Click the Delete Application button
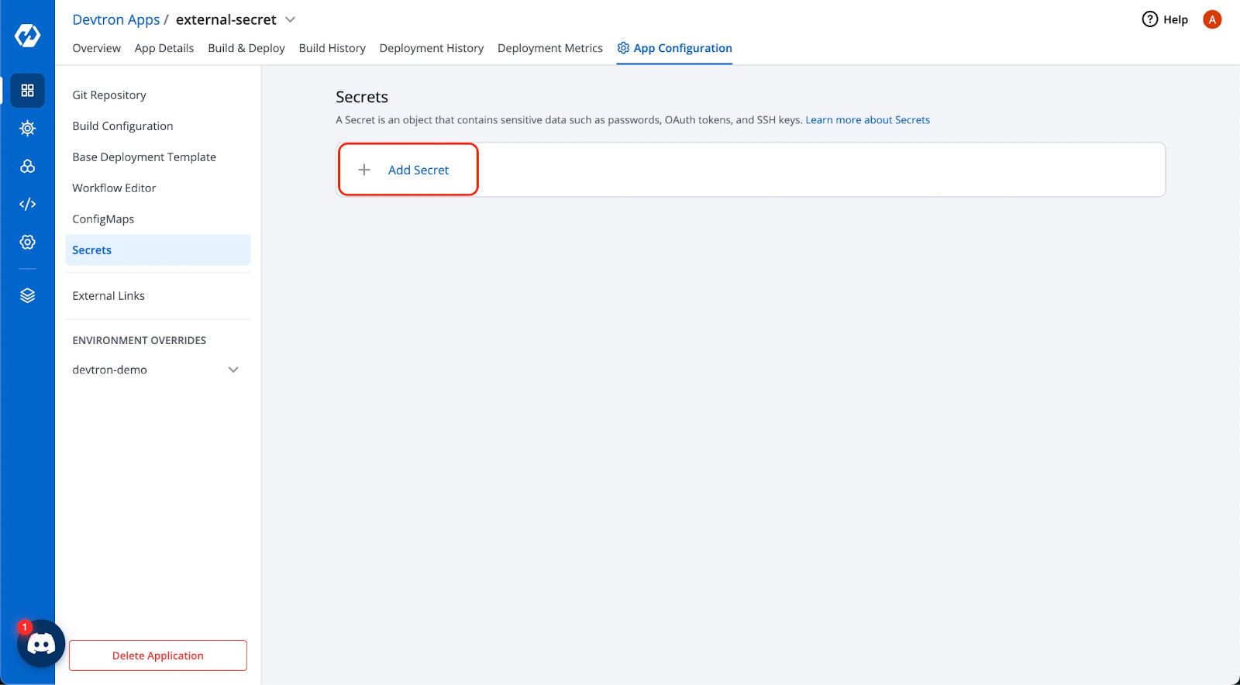Viewport: 1240px width, 685px height. (x=158, y=656)
